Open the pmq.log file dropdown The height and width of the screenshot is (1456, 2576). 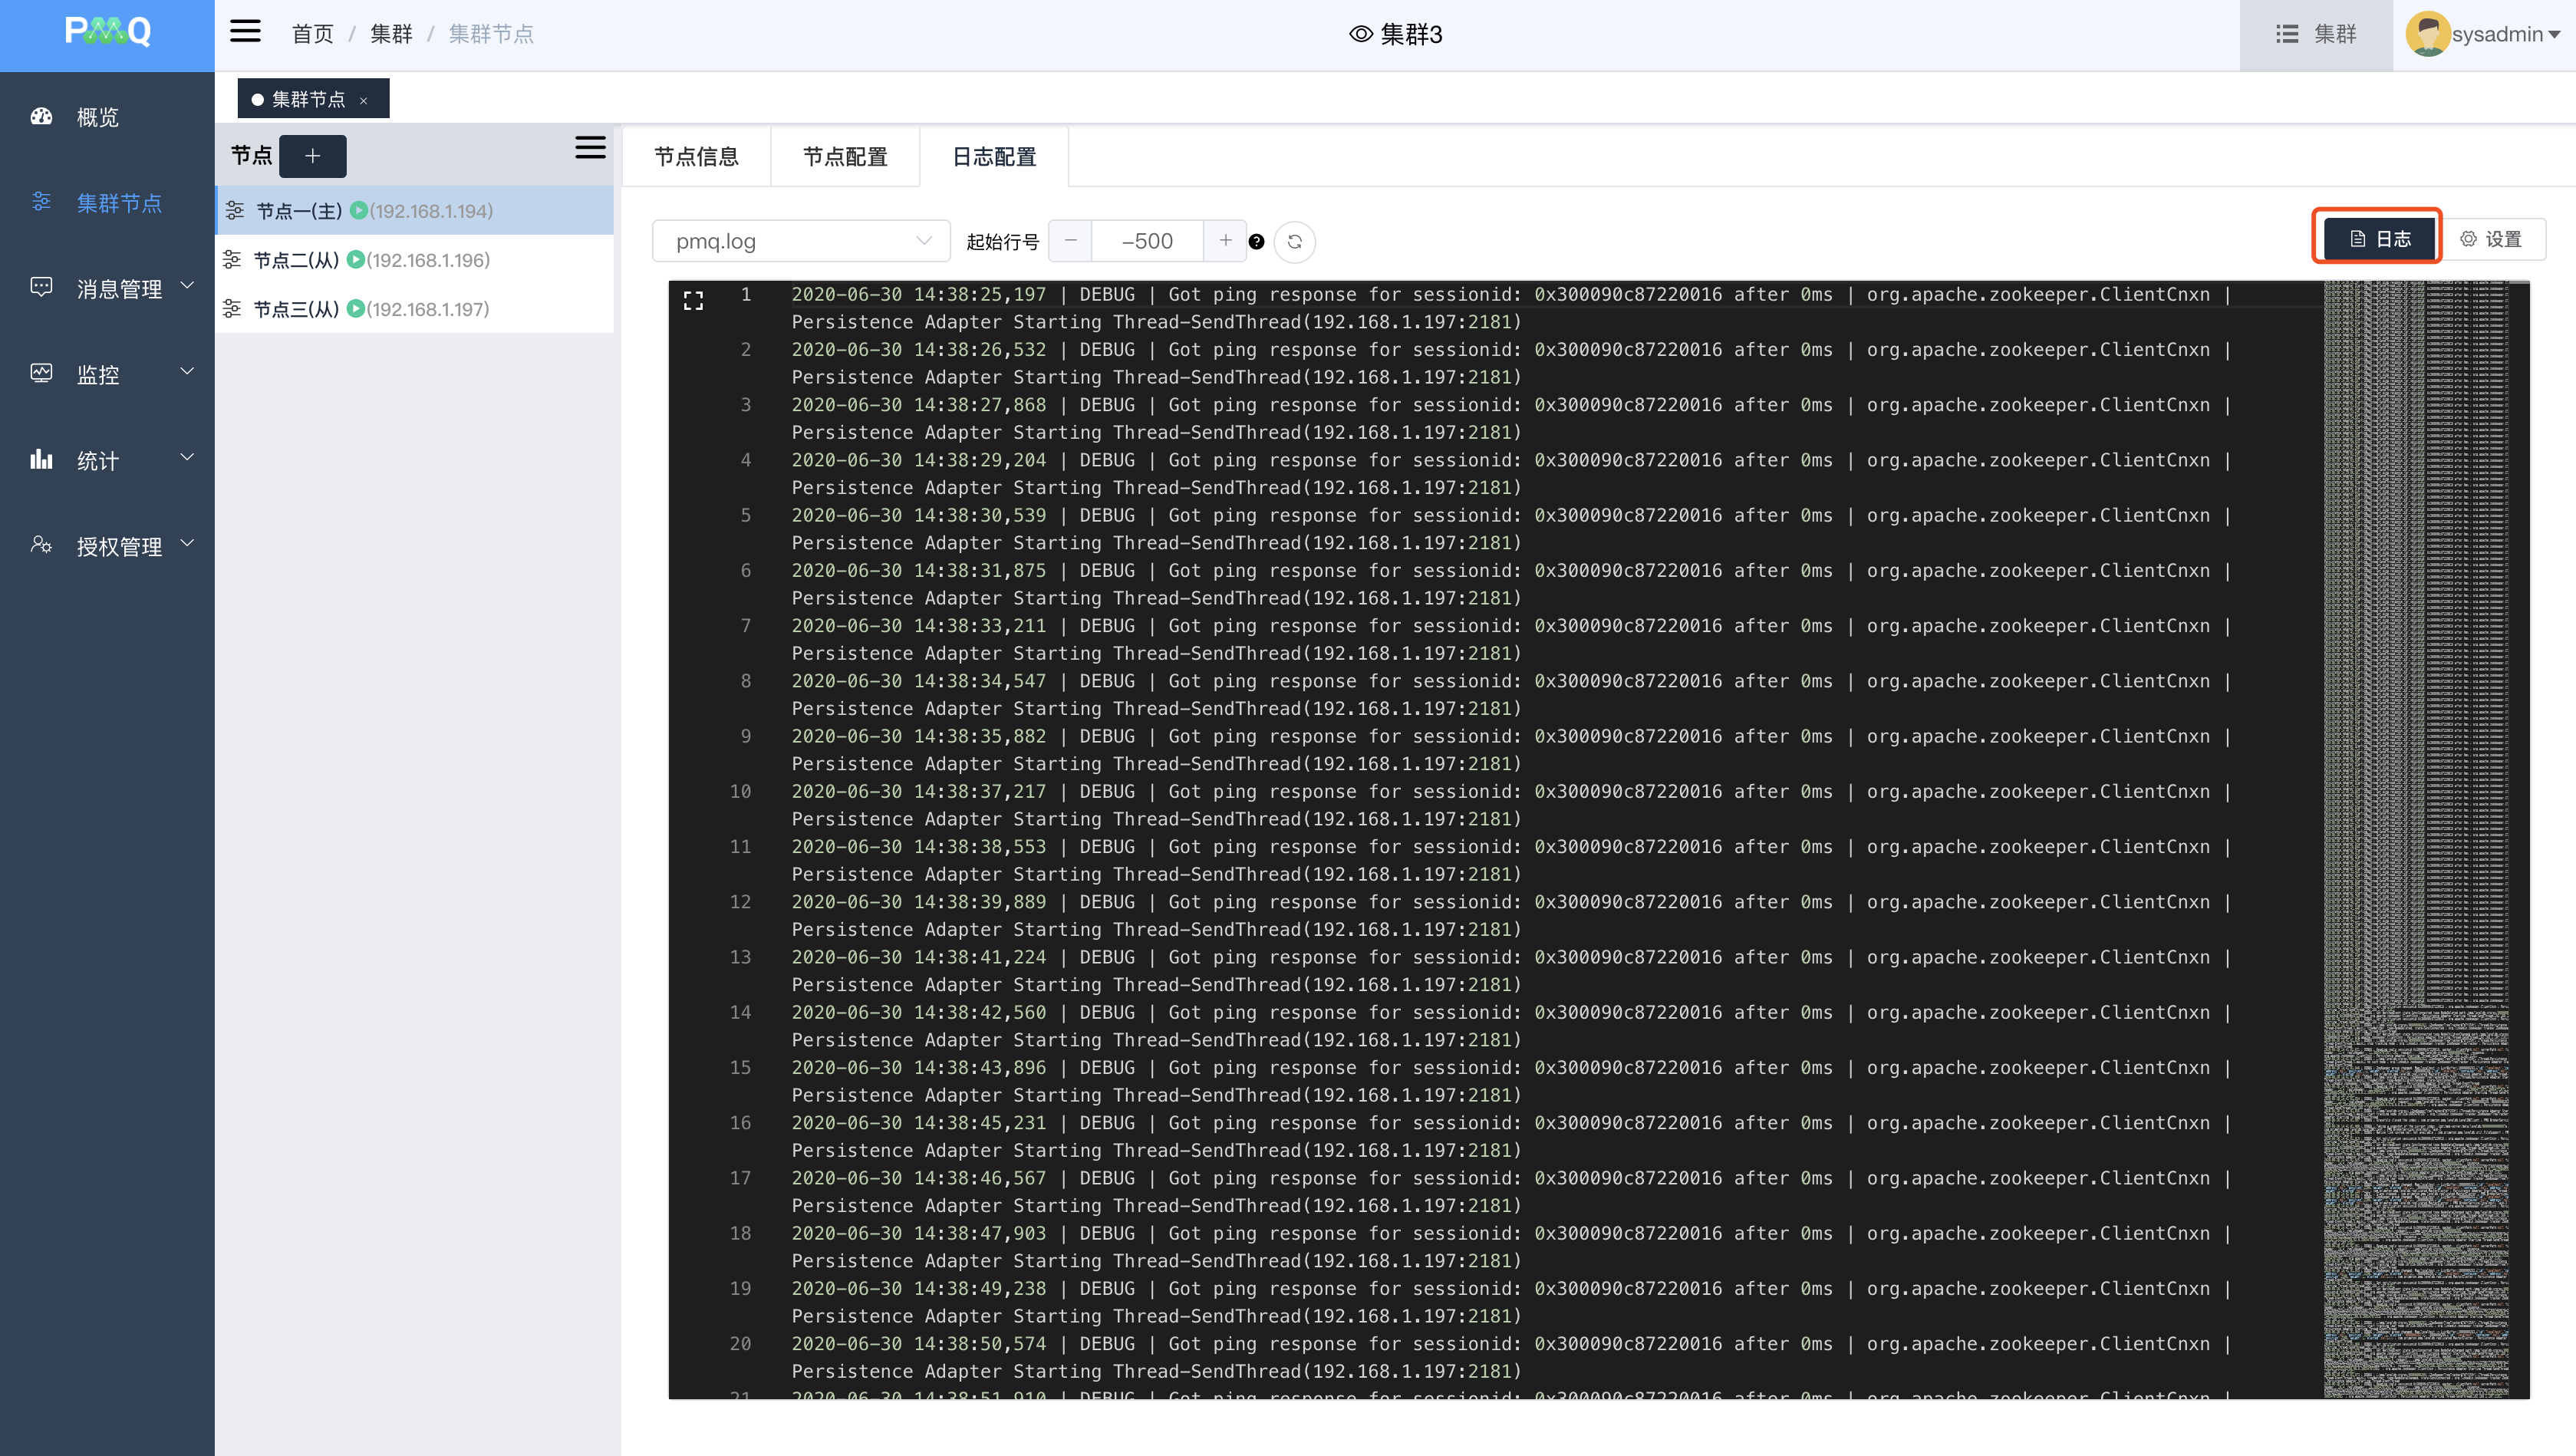click(801, 241)
